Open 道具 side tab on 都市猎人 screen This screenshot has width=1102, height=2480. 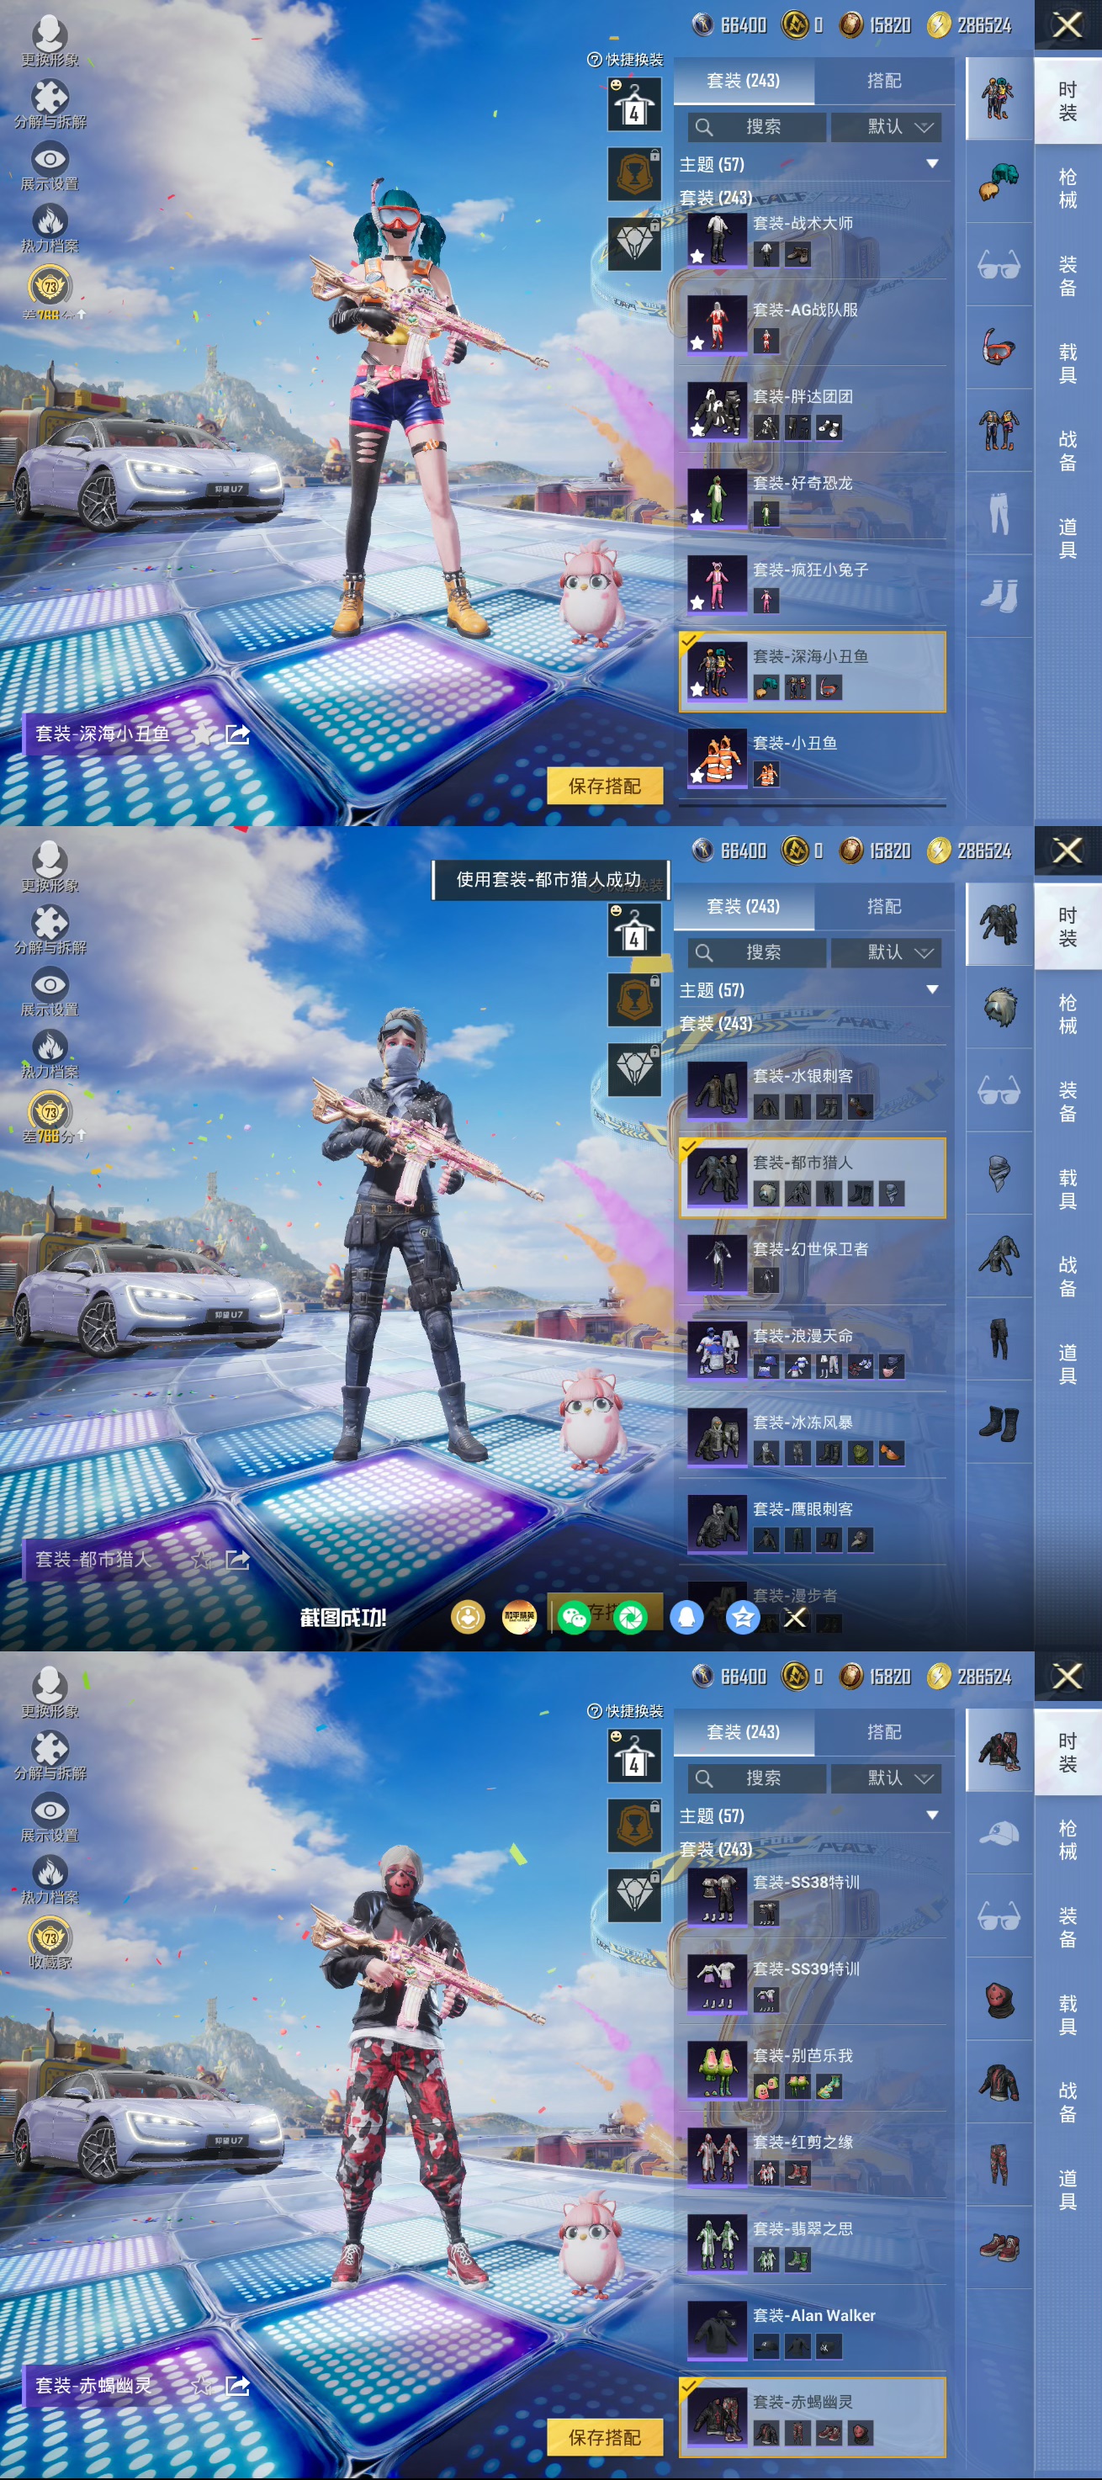(1068, 1363)
